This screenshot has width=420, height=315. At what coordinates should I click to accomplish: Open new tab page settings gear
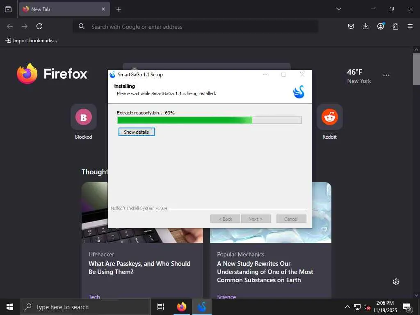[396, 282]
